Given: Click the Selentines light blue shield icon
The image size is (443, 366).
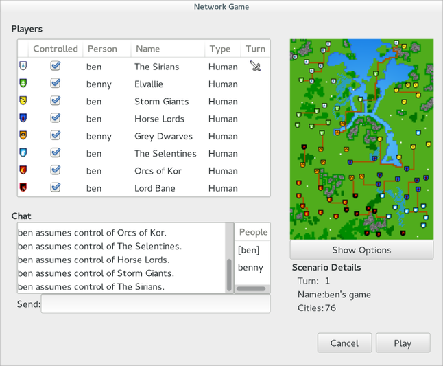Looking at the screenshot, I should click(23, 153).
